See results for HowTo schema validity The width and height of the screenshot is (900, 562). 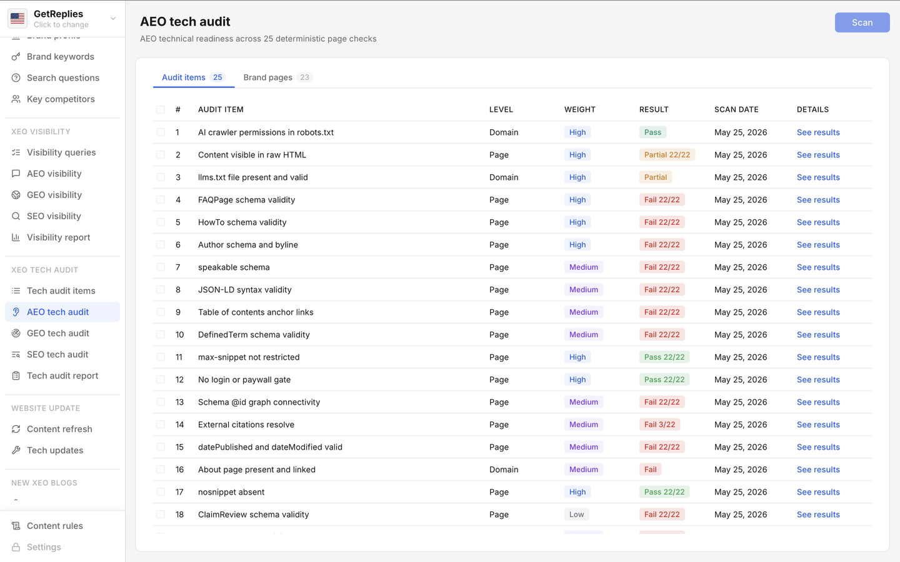818,222
